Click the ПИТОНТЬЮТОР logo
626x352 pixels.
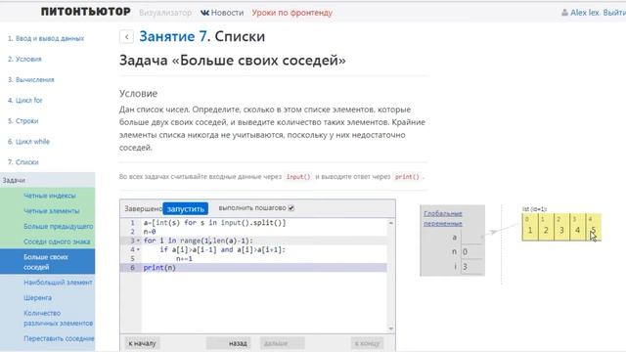(x=86, y=12)
